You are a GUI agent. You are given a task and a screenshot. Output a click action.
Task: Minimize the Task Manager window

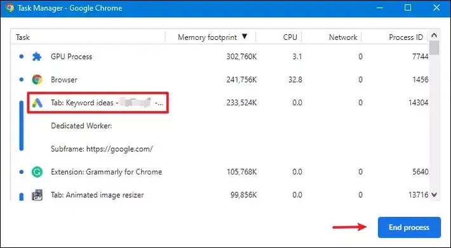coord(380,8)
